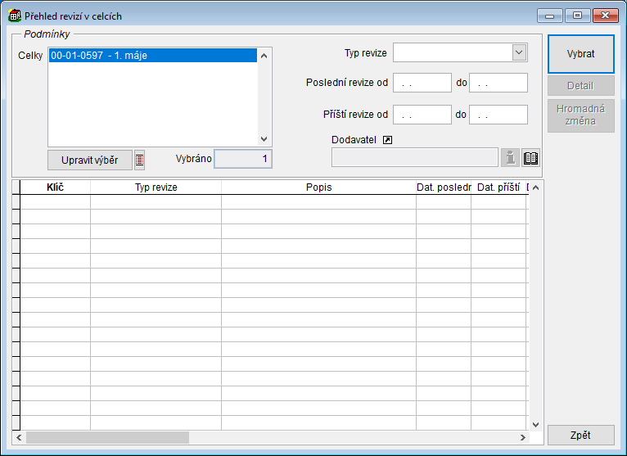This screenshot has height=456, width=627.
Task: Click the Poslední revize od date field
Action: [422, 83]
